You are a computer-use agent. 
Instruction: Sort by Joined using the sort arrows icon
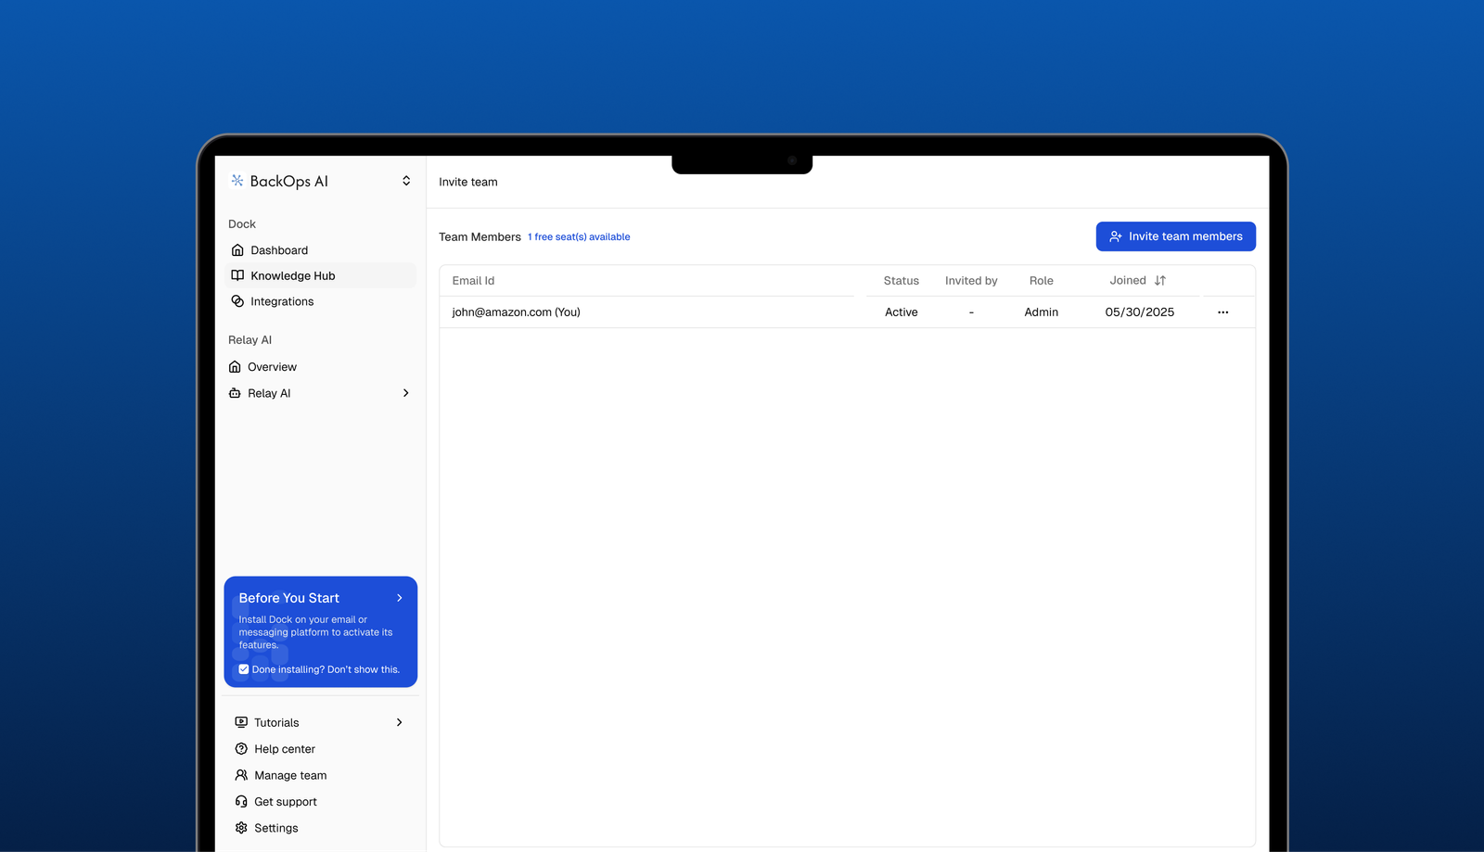[1160, 281]
